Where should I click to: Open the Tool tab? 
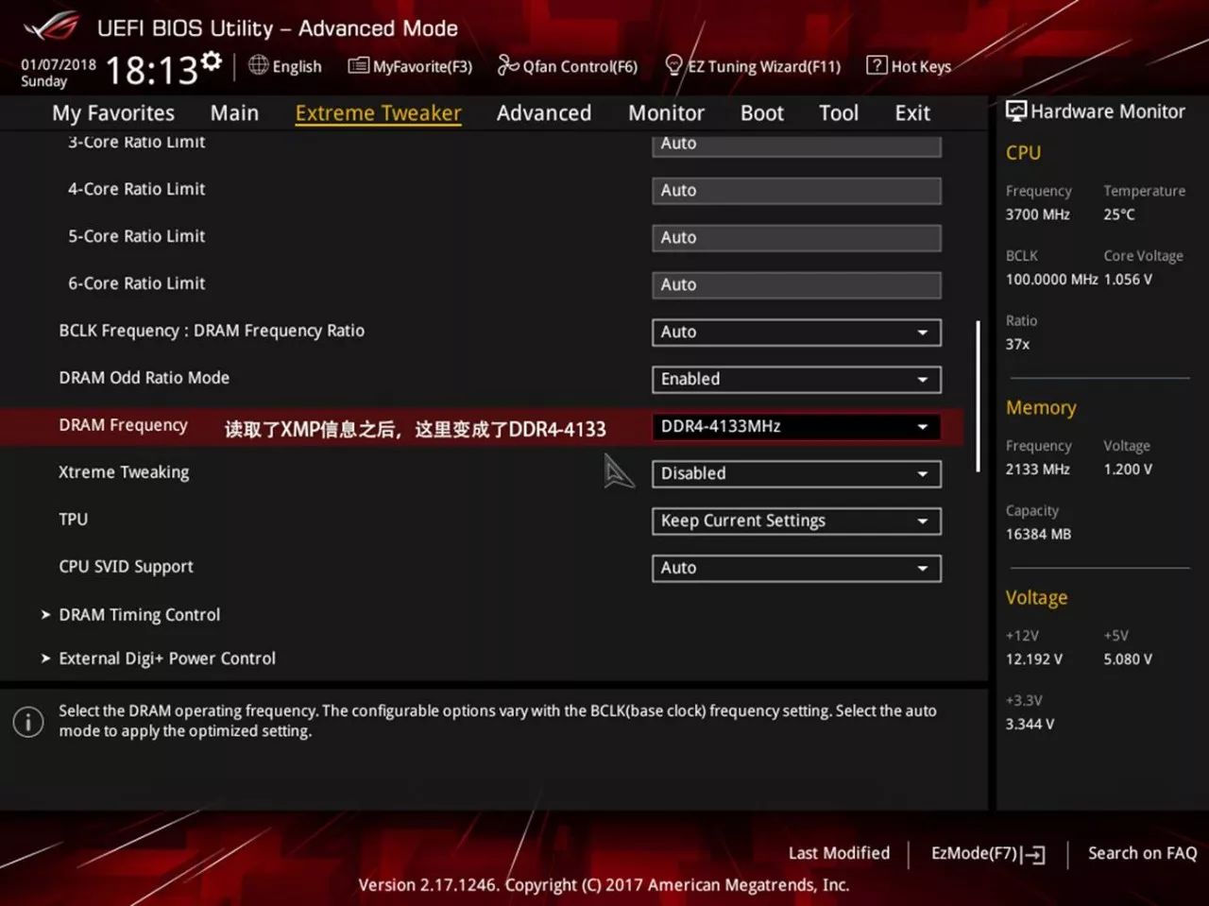[x=839, y=113]
